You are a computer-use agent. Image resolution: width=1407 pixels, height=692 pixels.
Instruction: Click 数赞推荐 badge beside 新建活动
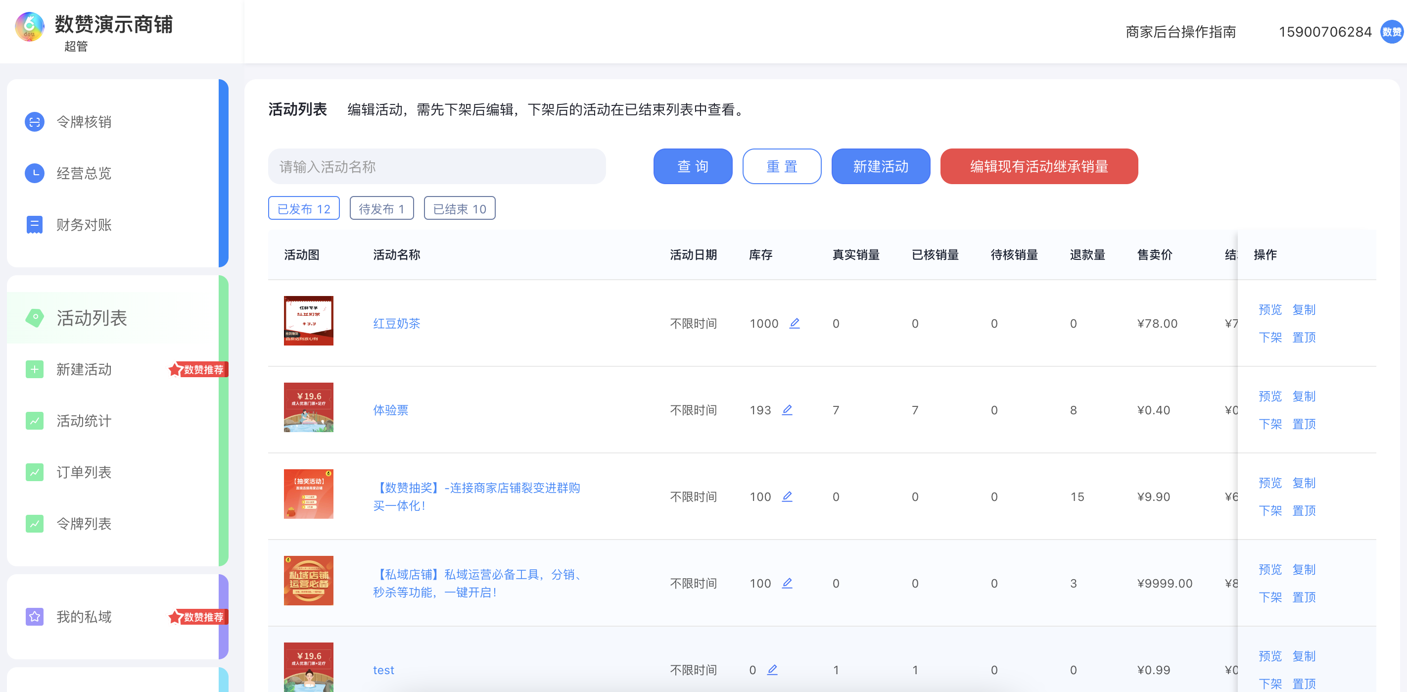tap(198, 369)
